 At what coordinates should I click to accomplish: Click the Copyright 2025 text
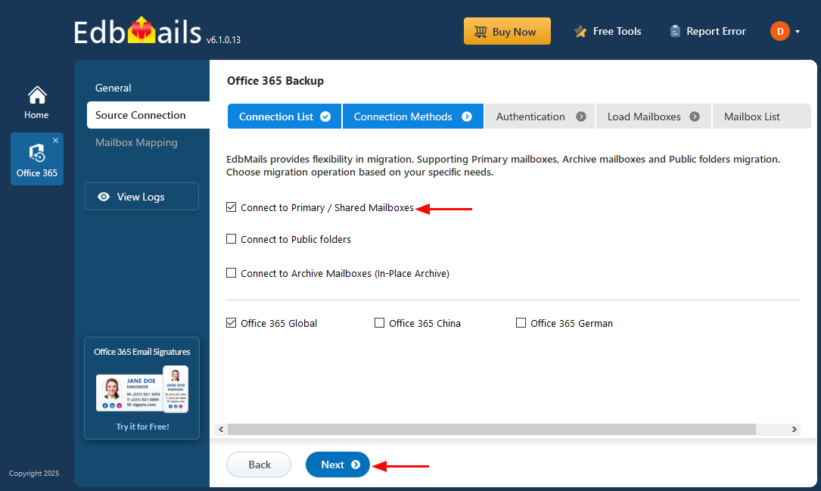click(34, 473)
